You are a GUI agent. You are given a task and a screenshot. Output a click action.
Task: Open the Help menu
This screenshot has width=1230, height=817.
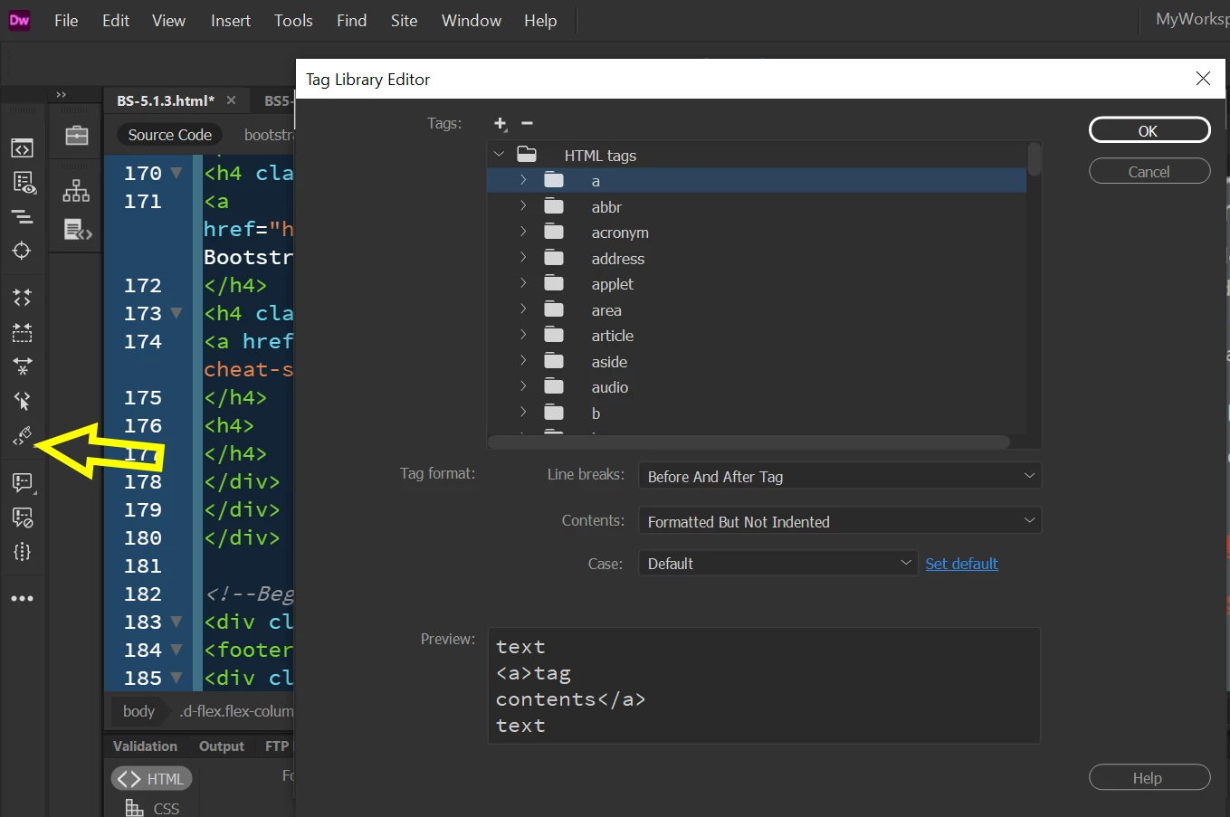[x=540, y=20]
